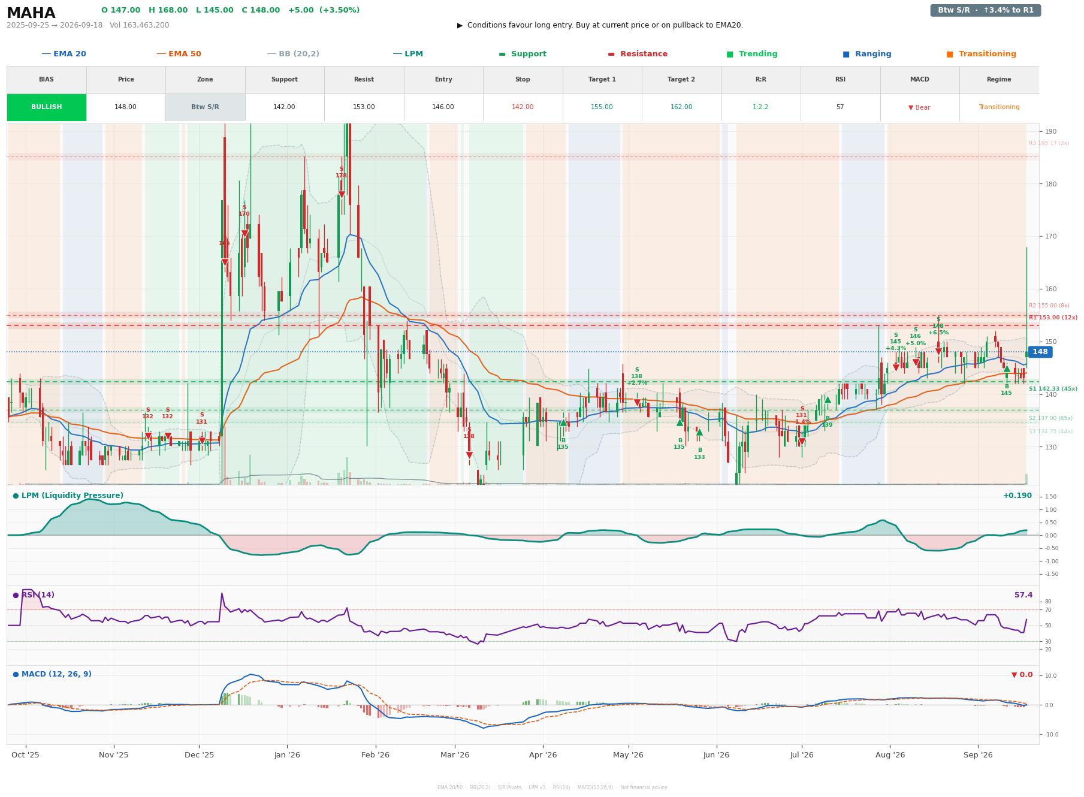Click the 'S1 142.33 (45x)' support label
Screen dimensions: 1084x797
click(1053, 389)
